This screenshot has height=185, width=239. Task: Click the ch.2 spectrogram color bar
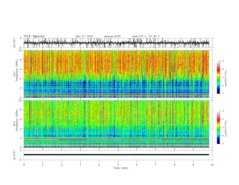[218, 127]
